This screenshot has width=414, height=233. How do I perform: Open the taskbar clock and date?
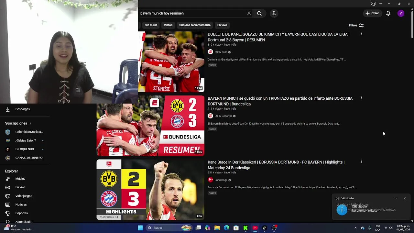pos(403,228)
